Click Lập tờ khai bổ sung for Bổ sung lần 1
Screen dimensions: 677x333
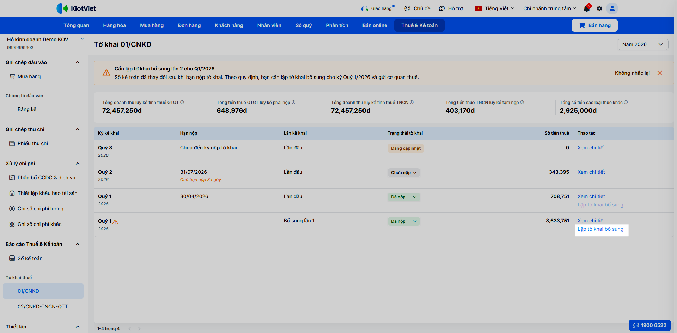click(600, 229)
